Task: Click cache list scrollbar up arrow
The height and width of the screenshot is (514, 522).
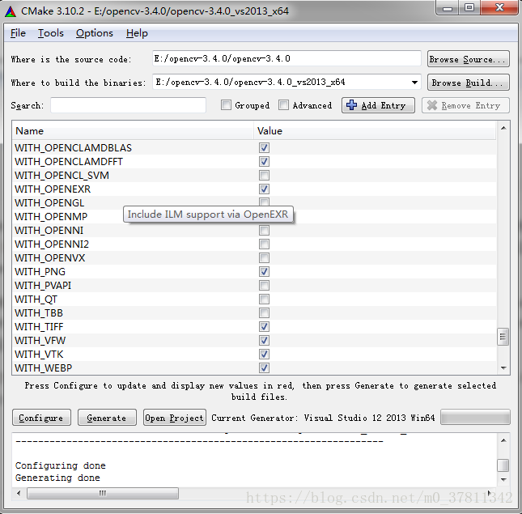Action: click(503, 128)
